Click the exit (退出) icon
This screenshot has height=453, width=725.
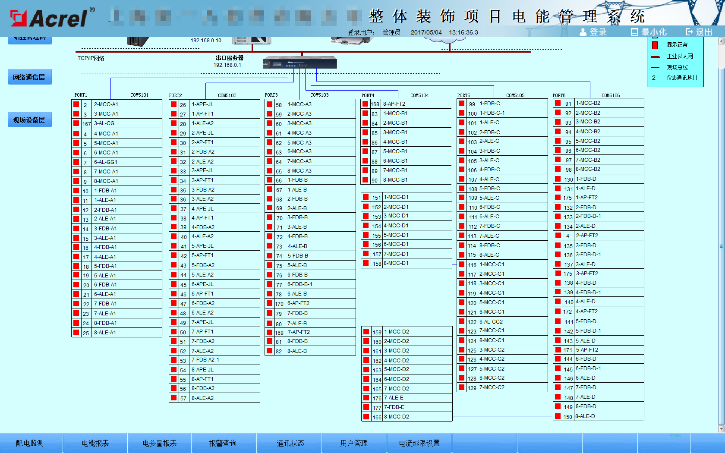tap(689, 32)
